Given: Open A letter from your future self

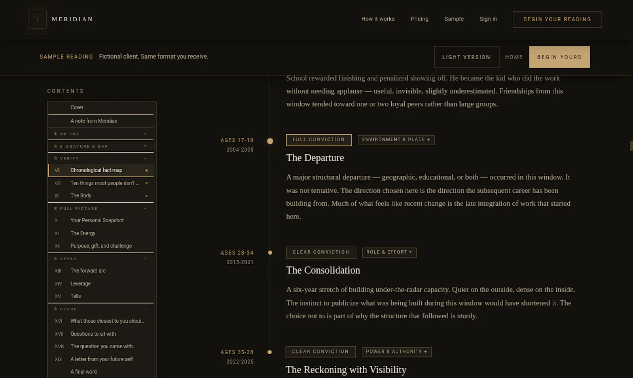Looking at the screenshot, I should click(100, 359).
